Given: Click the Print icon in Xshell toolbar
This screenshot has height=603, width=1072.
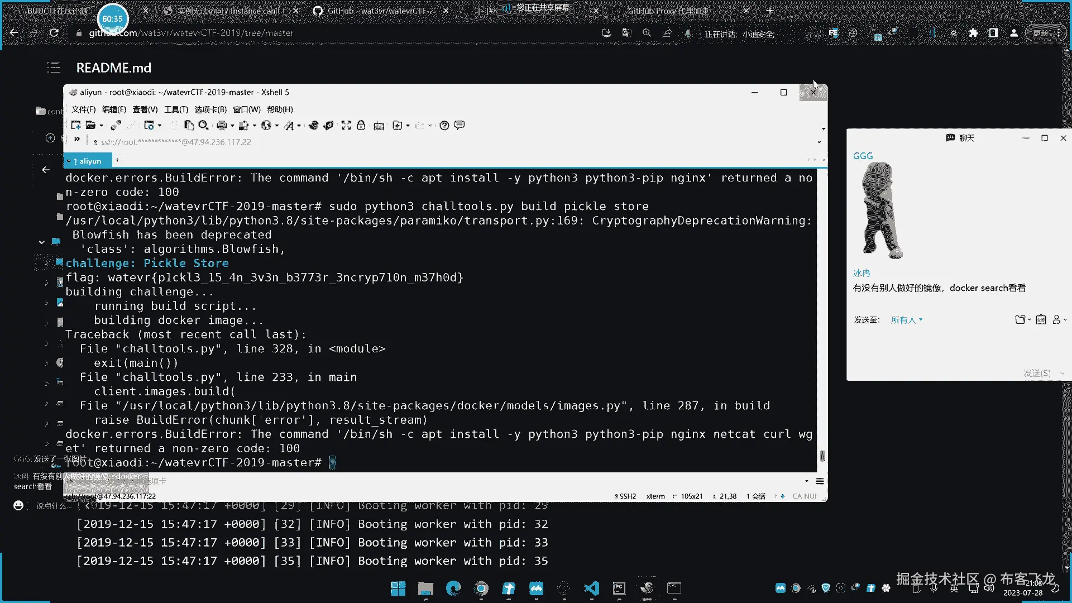Looking at the screenshot, I should pos(222,126).
